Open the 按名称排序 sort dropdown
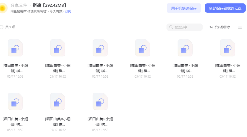The image size is (247, 137). pos(220,27)
